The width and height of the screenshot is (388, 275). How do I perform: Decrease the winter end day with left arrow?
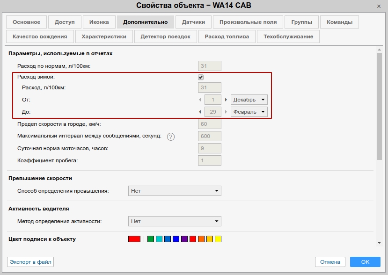[200, 112]
